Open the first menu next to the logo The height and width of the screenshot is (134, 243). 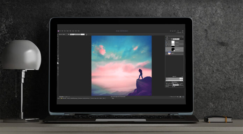pyautogui.click(x=60, y=31)
